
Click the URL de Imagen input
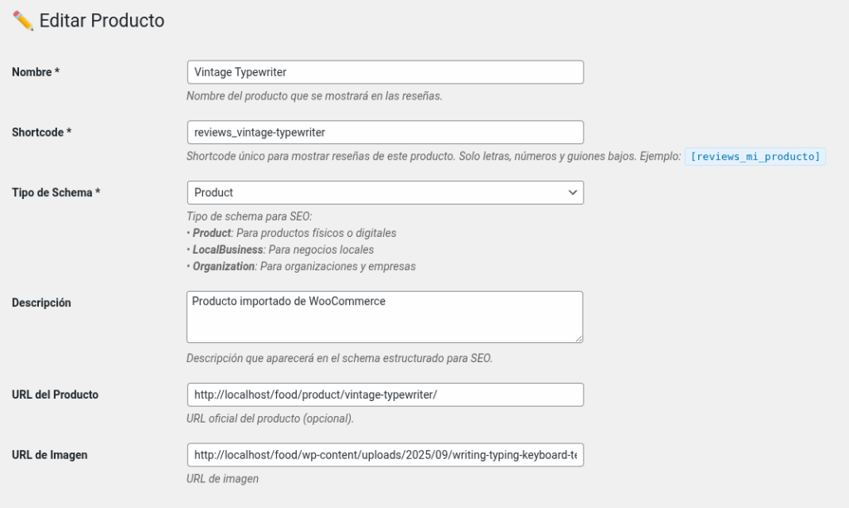[385, 455]
